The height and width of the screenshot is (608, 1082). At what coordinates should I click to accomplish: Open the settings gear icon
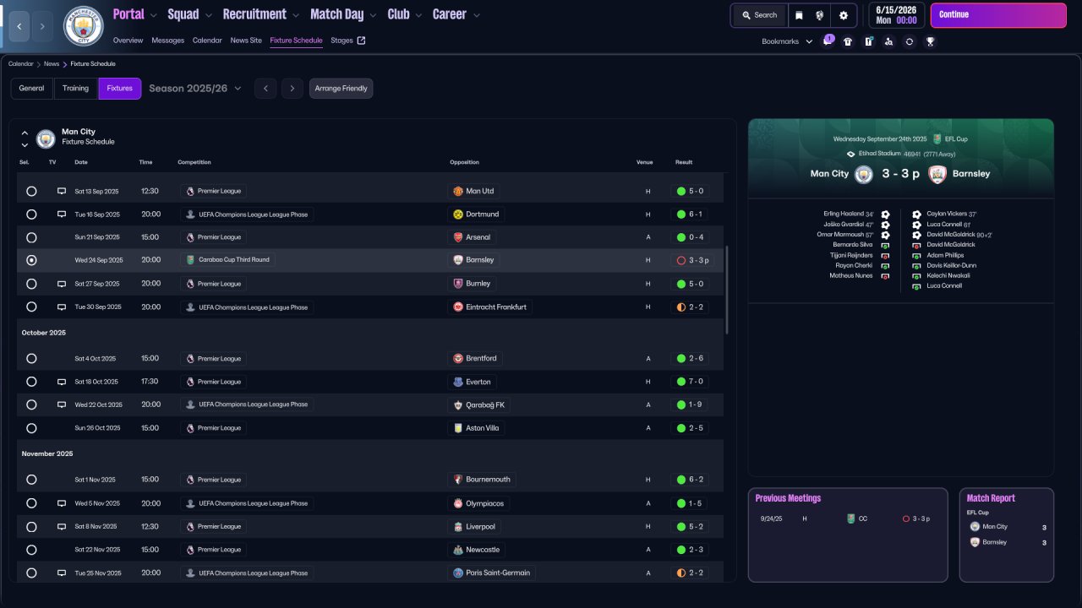tap(844, 15)
